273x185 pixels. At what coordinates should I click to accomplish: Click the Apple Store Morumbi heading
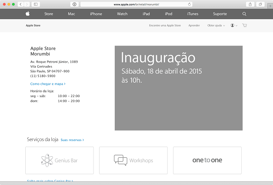pyautogui.click(x=43, y=51)
